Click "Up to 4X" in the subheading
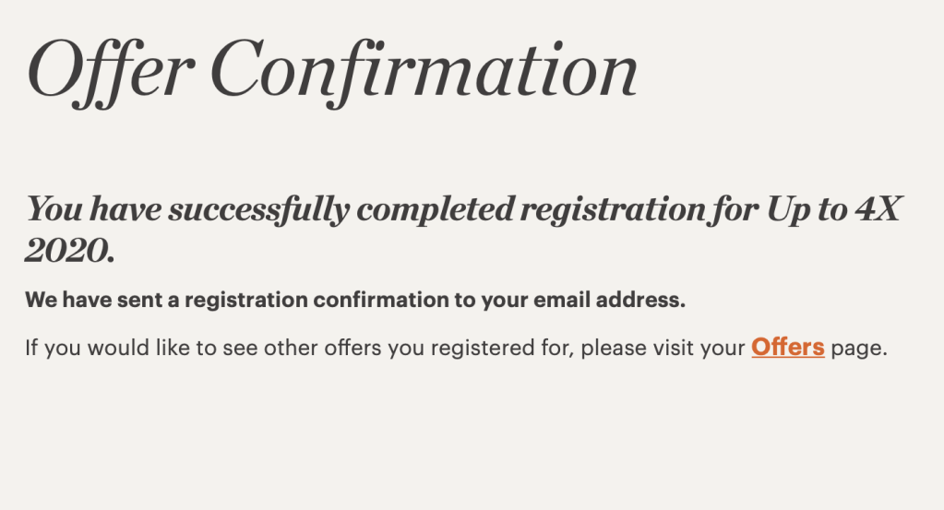944x510 pixels. coord(833,210)
